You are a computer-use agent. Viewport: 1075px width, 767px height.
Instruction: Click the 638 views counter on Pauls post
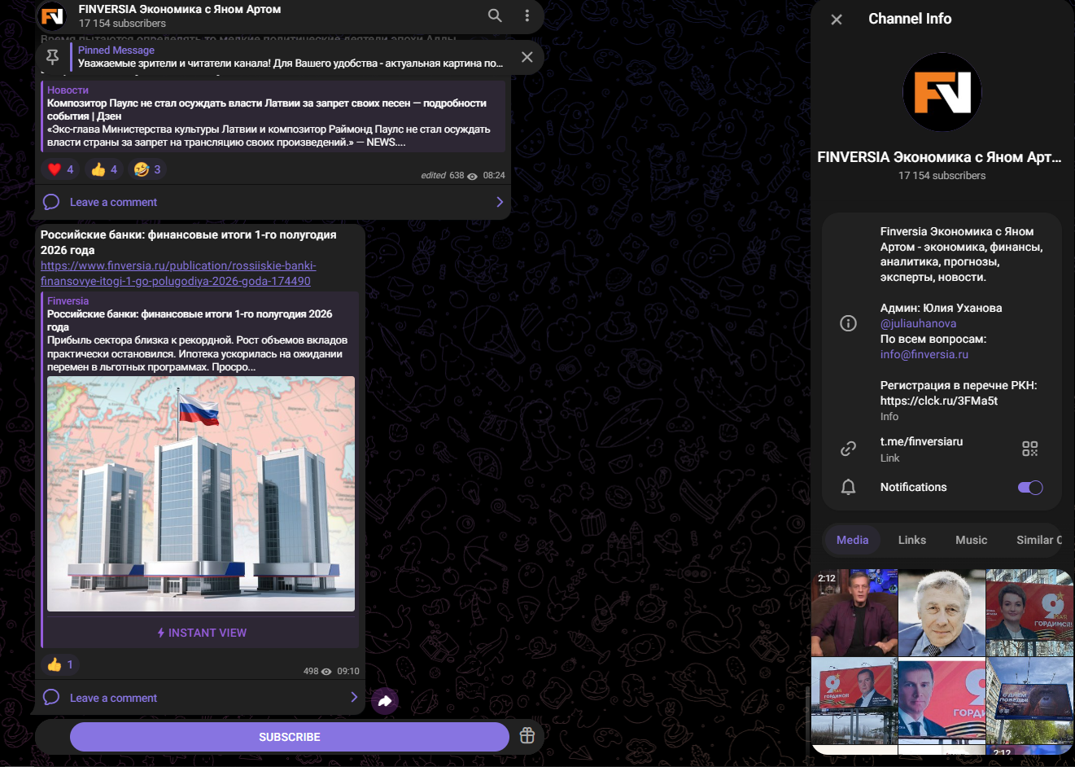point(463,176)
